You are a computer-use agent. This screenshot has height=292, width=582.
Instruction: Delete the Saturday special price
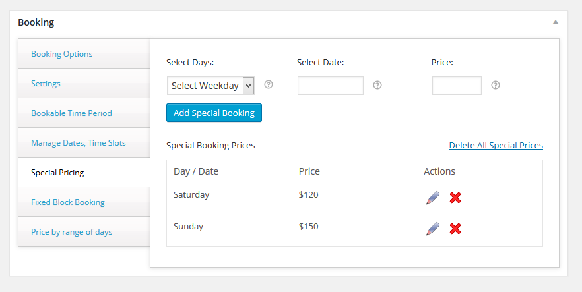coord(455,197)
